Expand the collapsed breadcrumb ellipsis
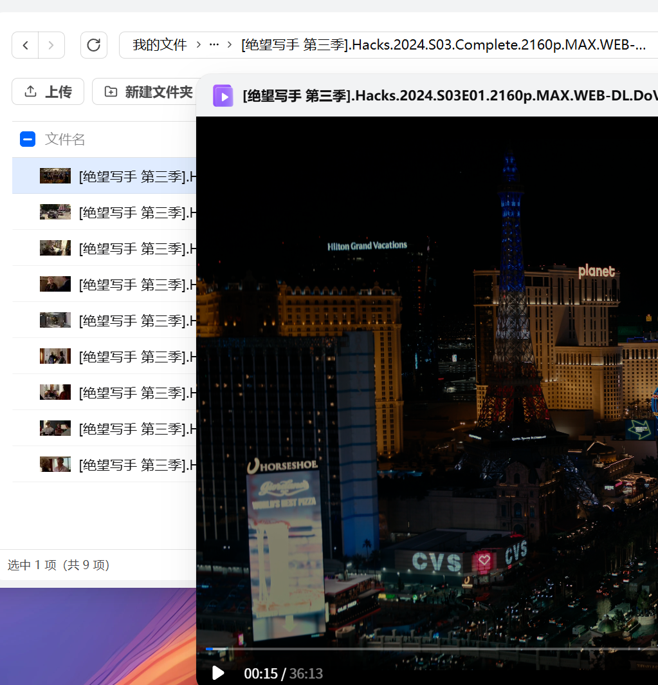The image size is (658, 685). tap(214, 45)
